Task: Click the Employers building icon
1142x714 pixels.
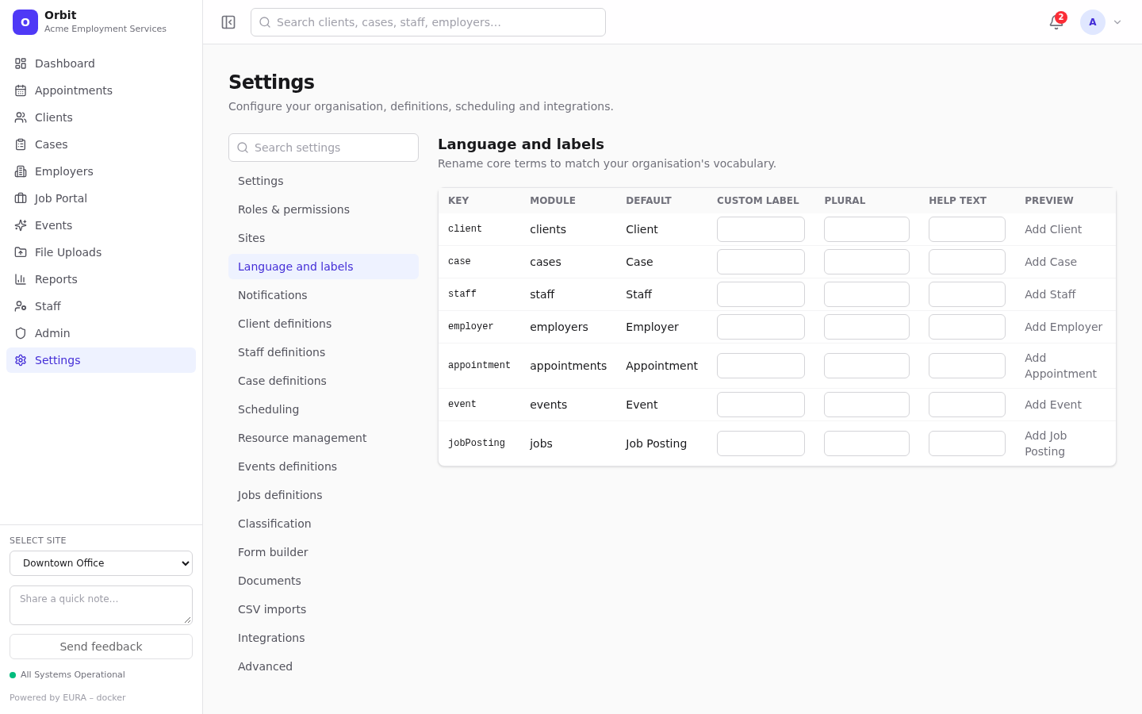Action: tap(21, 171)
